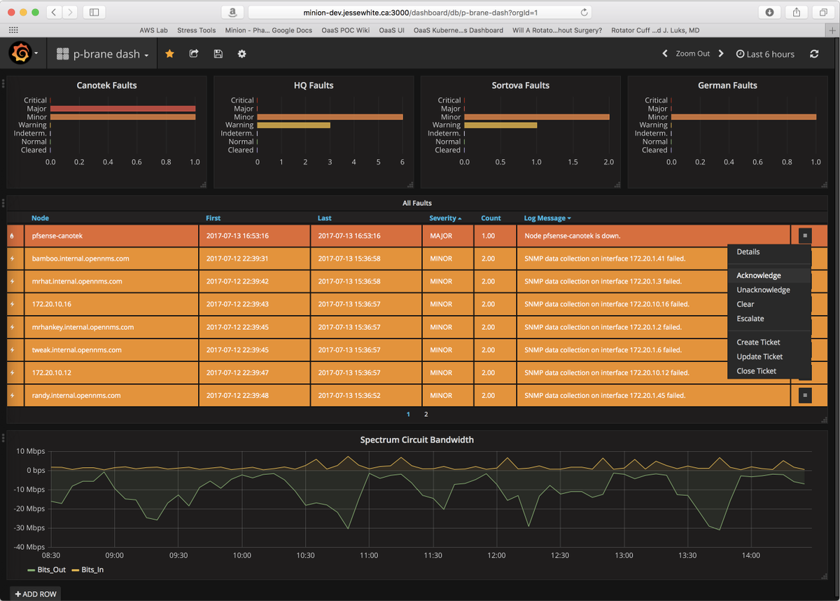Open Canotek Faults panel title
Viewport: 840px width, 601px height.
[x=106, y=85]
